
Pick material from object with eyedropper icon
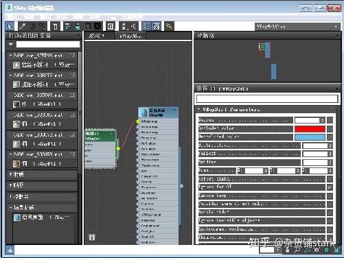point(22,26)
